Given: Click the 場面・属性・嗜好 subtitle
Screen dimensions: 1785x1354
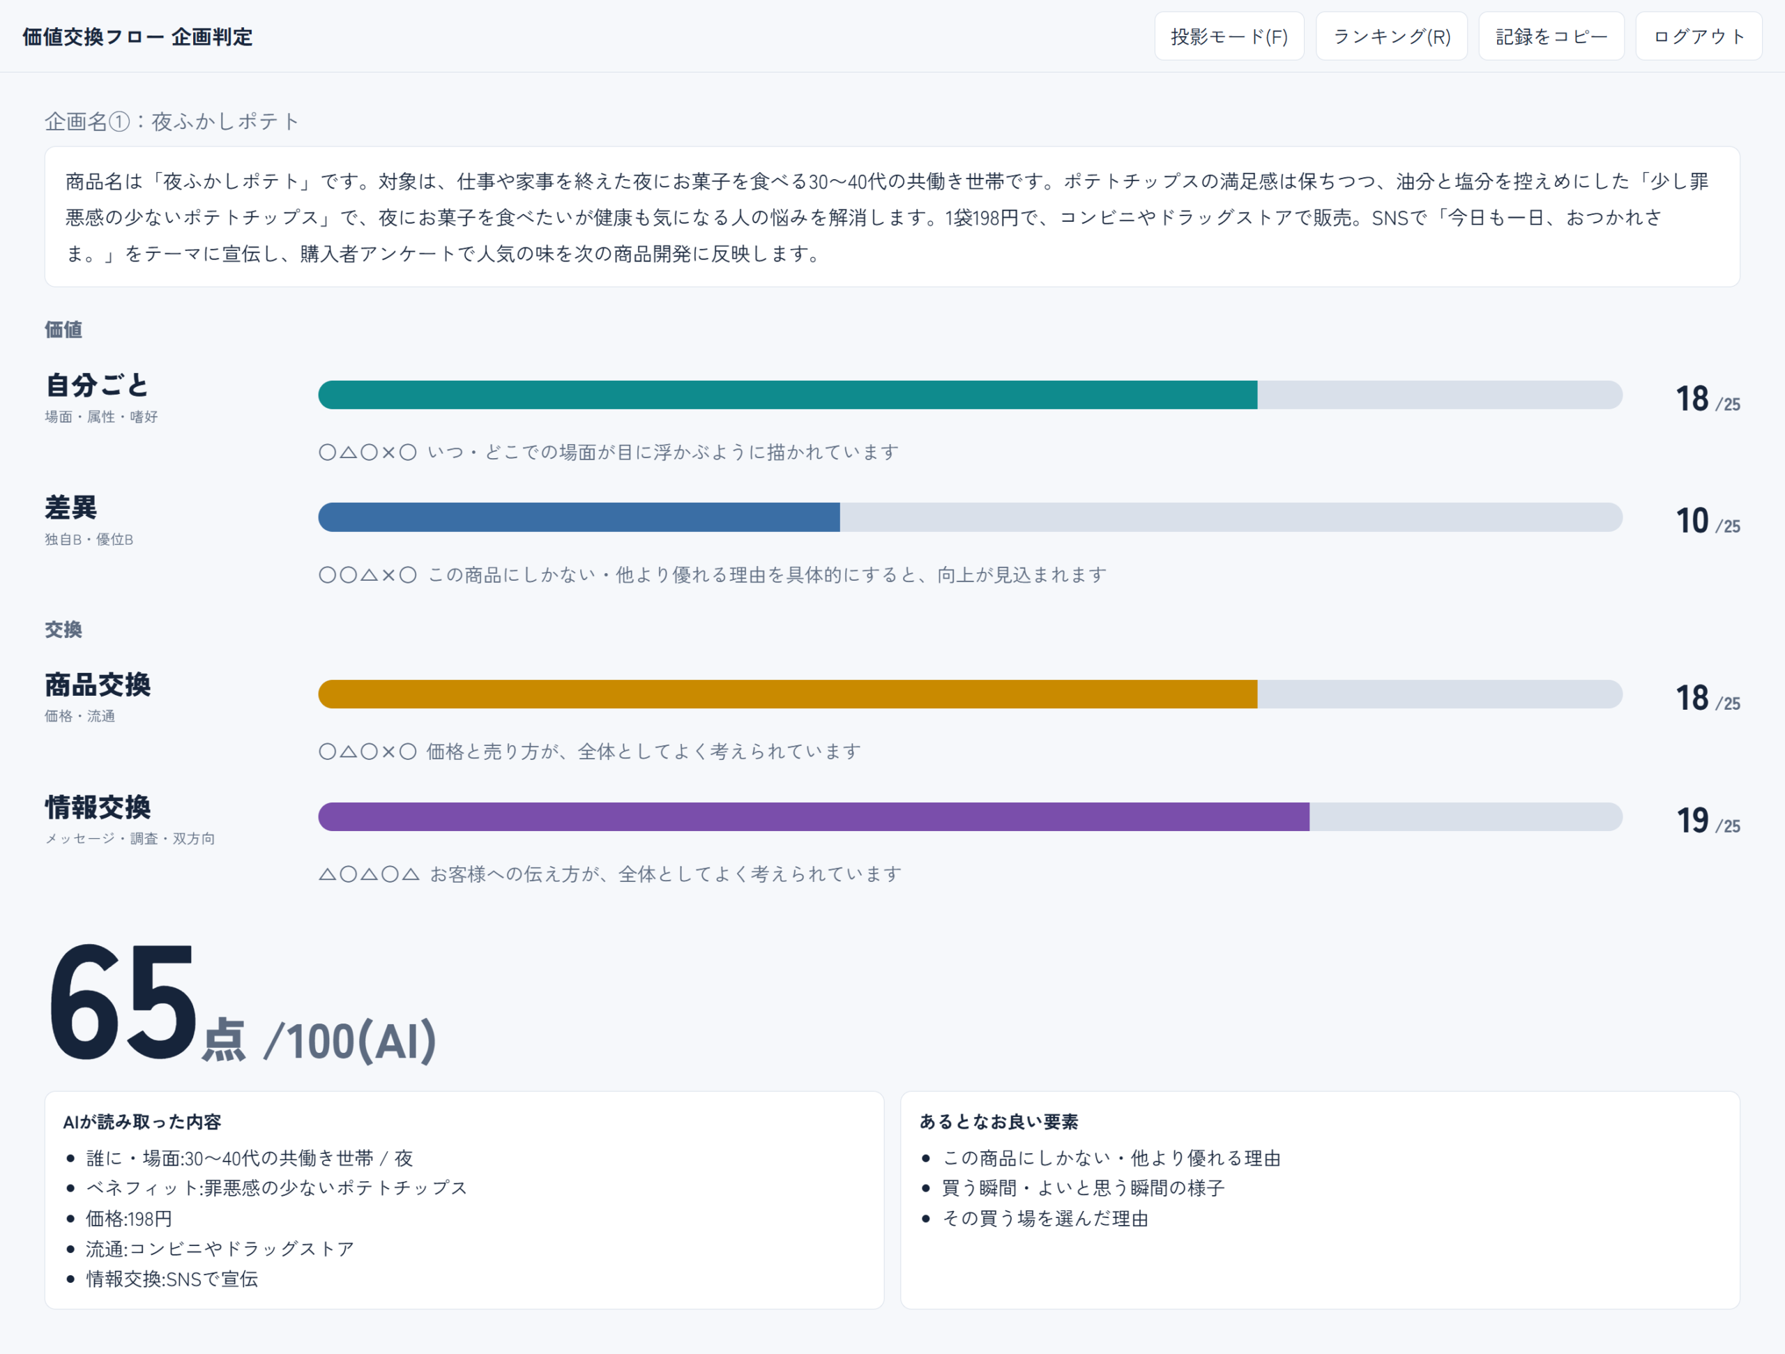Looking at the screenshot, I should coord(102,417).
